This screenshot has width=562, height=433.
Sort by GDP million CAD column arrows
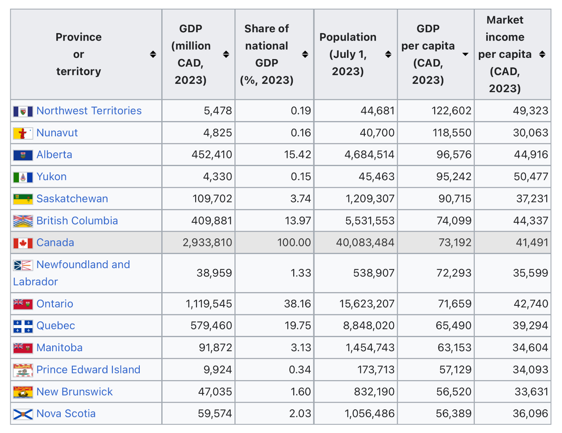click(x=226, y=54)
